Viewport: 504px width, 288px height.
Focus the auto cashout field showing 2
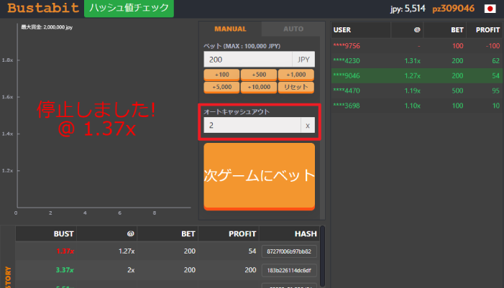coord(252,125)
